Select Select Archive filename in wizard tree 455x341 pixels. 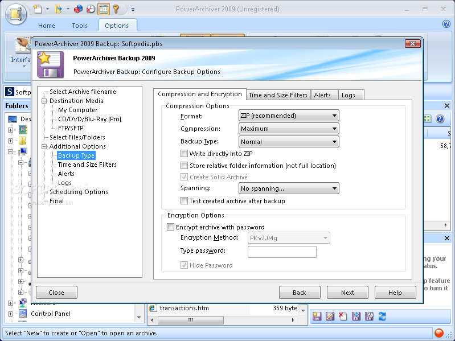tap(83, 92)
